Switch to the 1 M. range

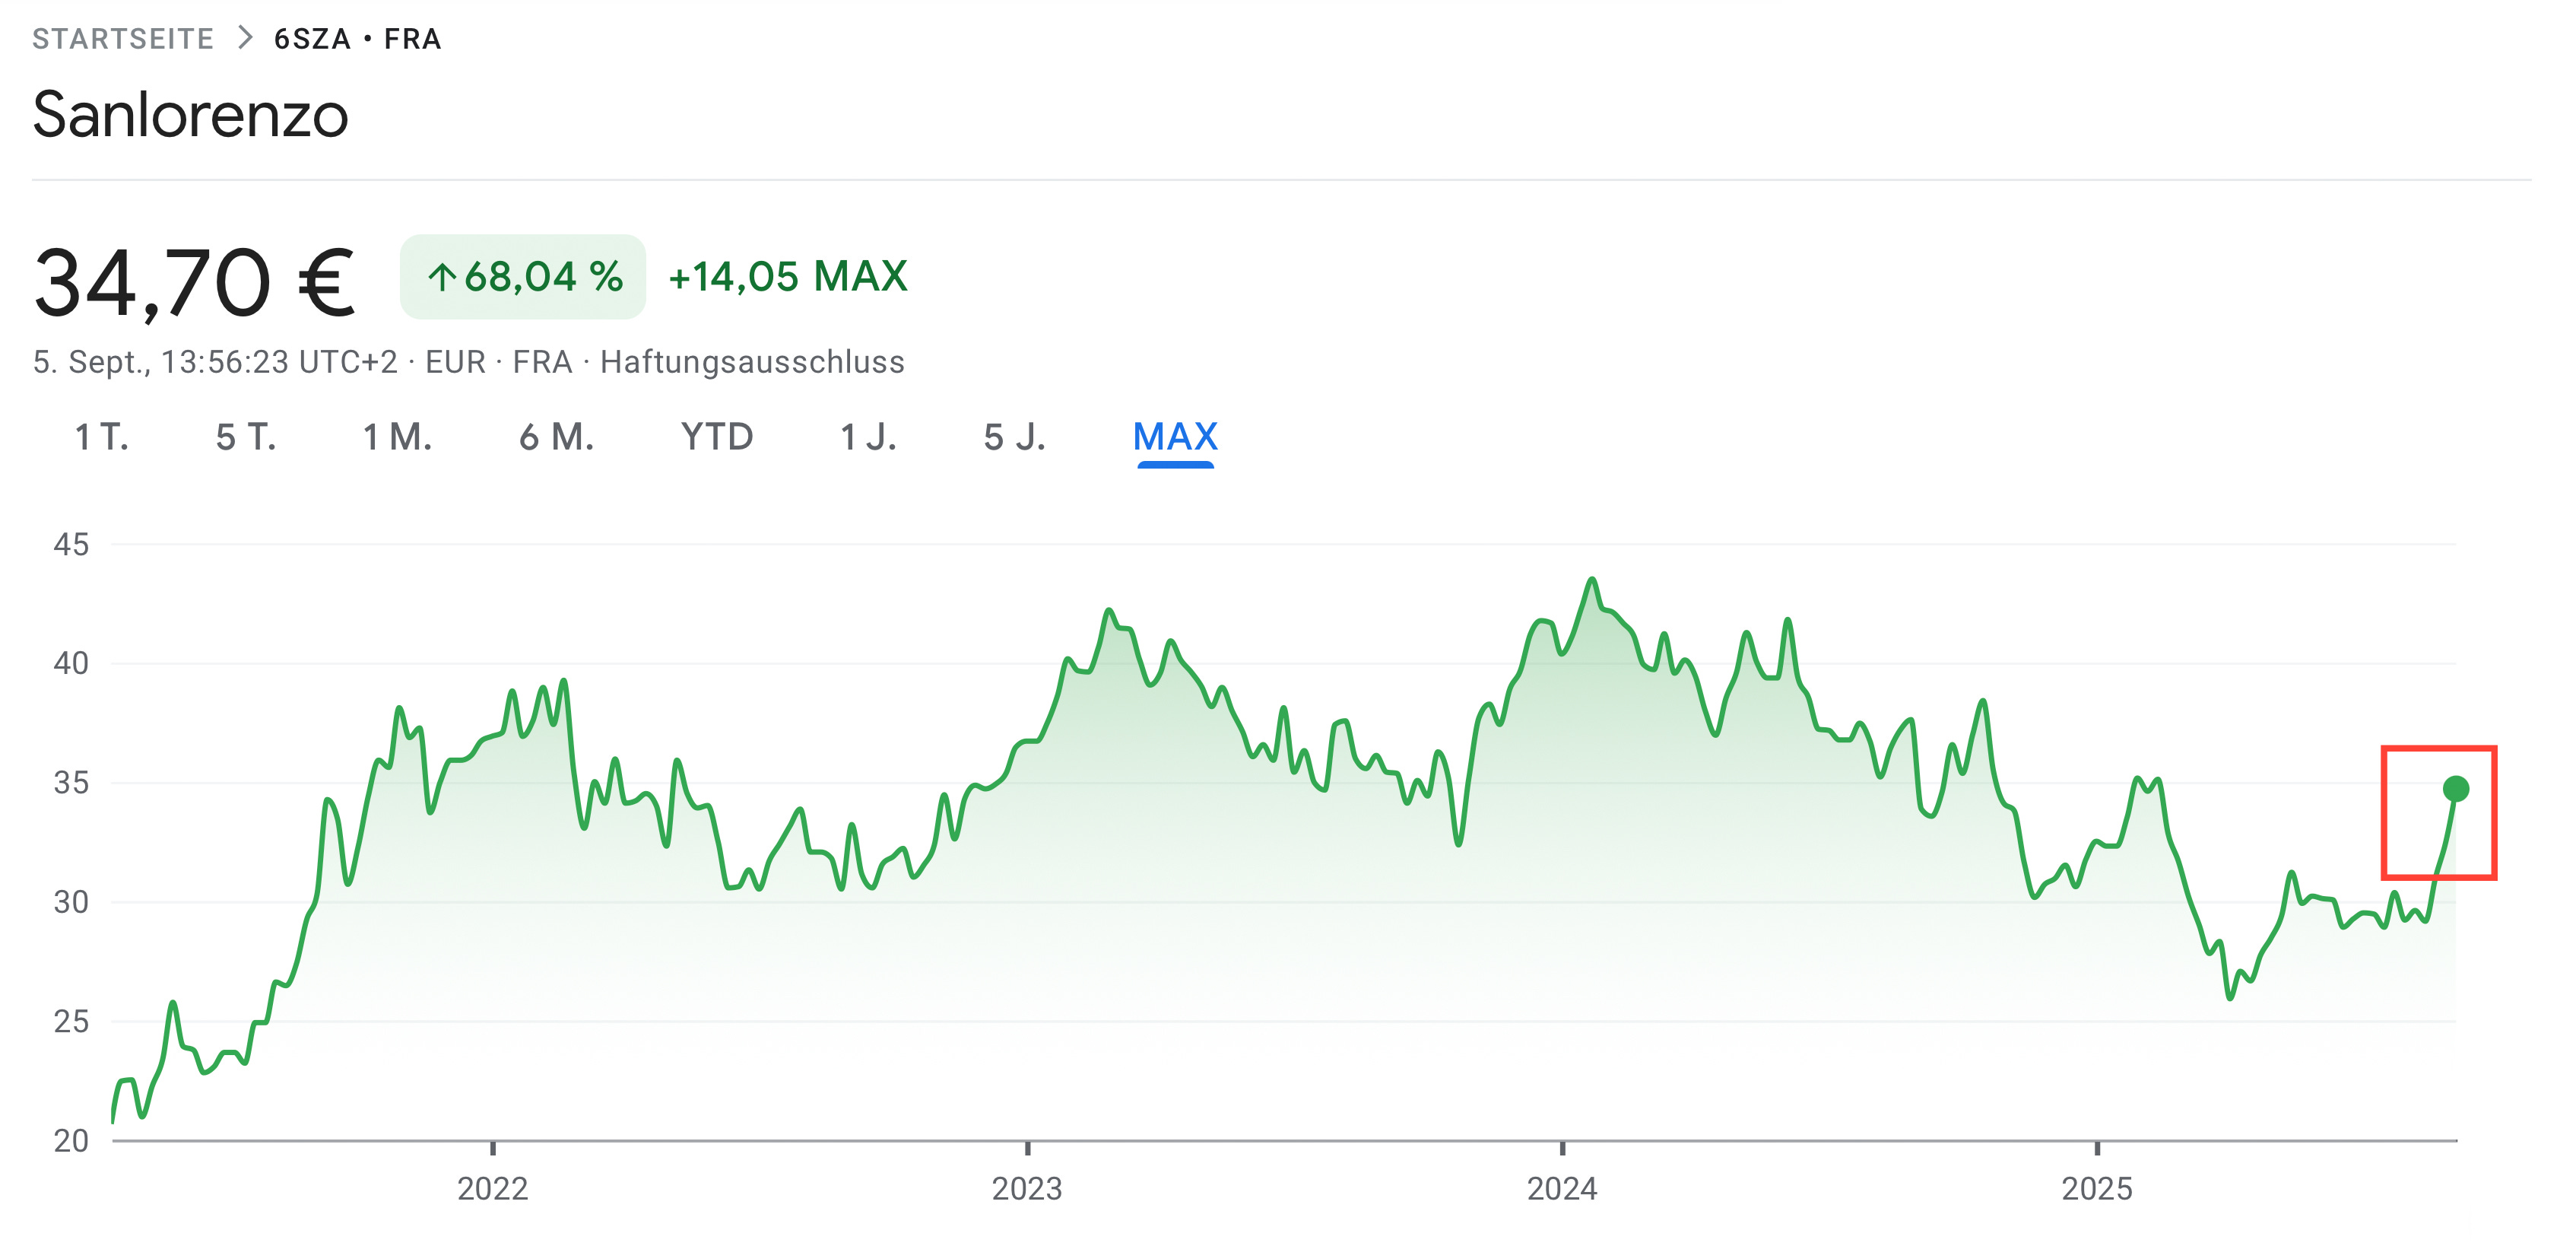click(397, 437)
